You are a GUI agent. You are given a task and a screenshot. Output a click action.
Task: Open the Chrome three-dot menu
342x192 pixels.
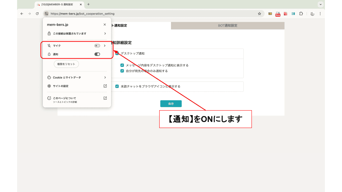[320, 14]
